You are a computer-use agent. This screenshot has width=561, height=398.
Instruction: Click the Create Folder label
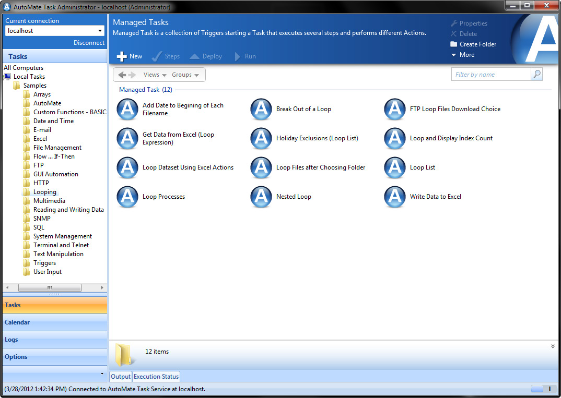[478, 44]
